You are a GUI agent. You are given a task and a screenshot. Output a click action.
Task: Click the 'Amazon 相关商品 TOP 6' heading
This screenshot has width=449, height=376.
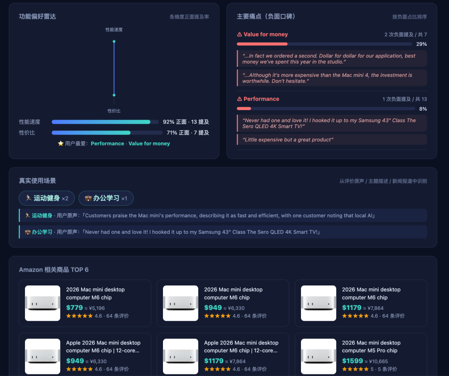click(54, 270)
